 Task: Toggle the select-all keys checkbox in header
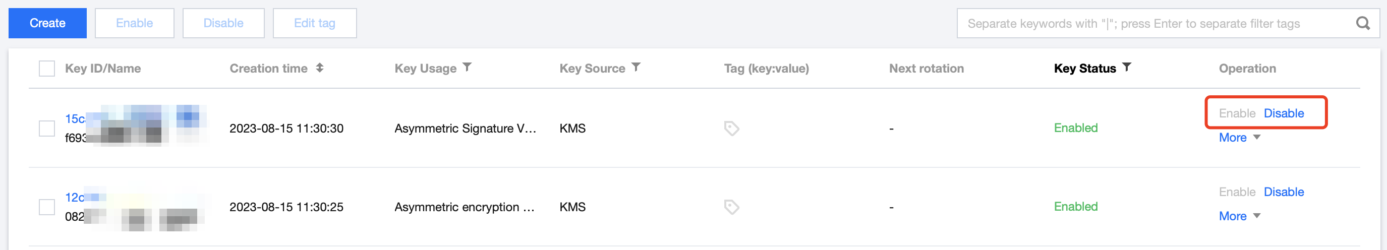click(x=47, y=69)
